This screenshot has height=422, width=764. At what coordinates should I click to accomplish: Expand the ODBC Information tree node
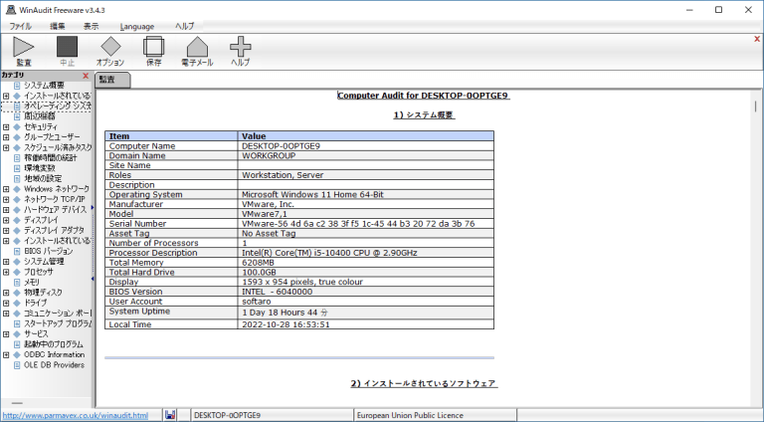(6, 354)
